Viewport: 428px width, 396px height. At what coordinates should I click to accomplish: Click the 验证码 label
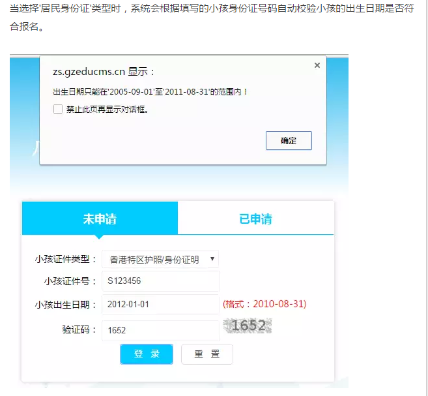(x=79, y=330)
